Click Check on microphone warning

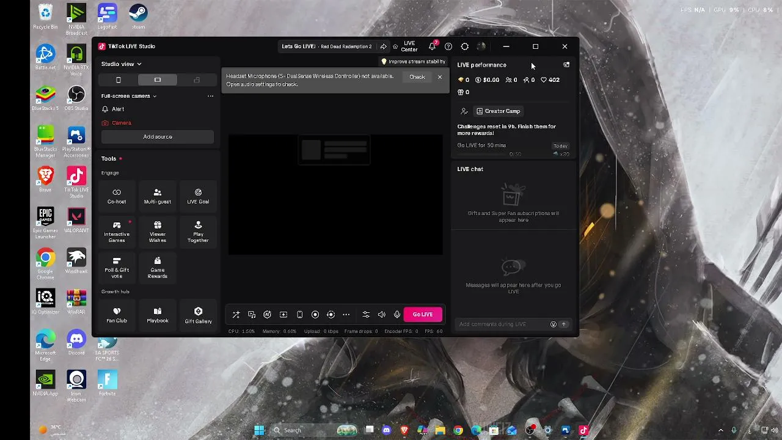(x=417, y=77)
